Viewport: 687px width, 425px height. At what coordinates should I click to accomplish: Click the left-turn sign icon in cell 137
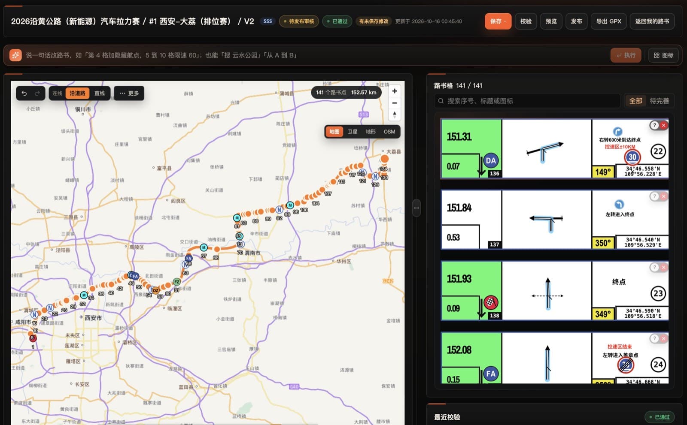(x=619, y=204)
